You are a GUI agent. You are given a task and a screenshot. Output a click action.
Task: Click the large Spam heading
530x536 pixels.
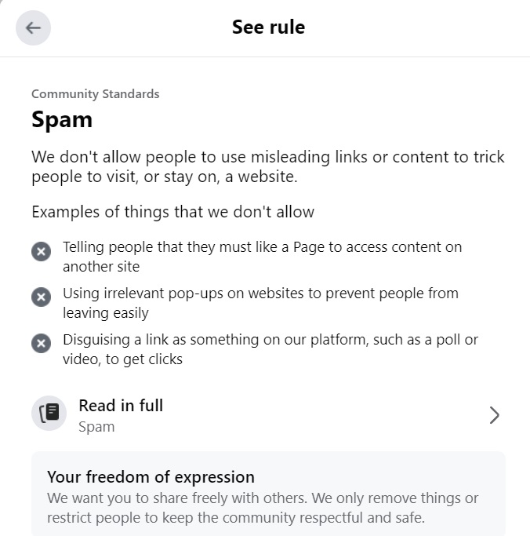click(62, 120)
